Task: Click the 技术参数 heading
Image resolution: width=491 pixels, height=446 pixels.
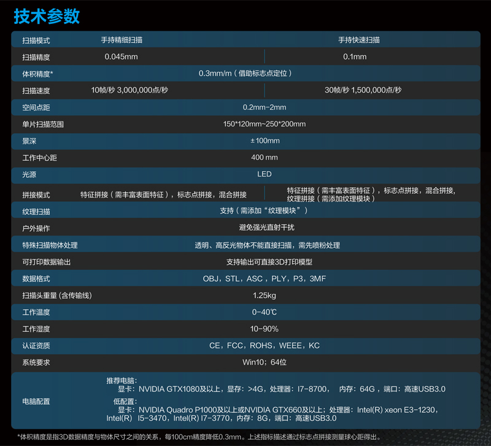Action: pyautogui.click(x=47, y=15)
